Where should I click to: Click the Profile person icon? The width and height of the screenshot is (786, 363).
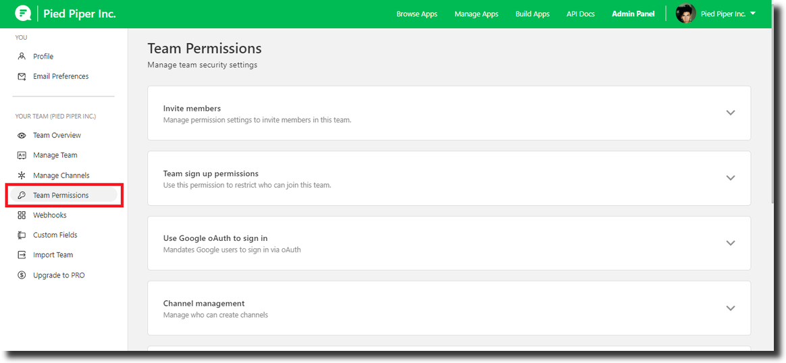22,56
